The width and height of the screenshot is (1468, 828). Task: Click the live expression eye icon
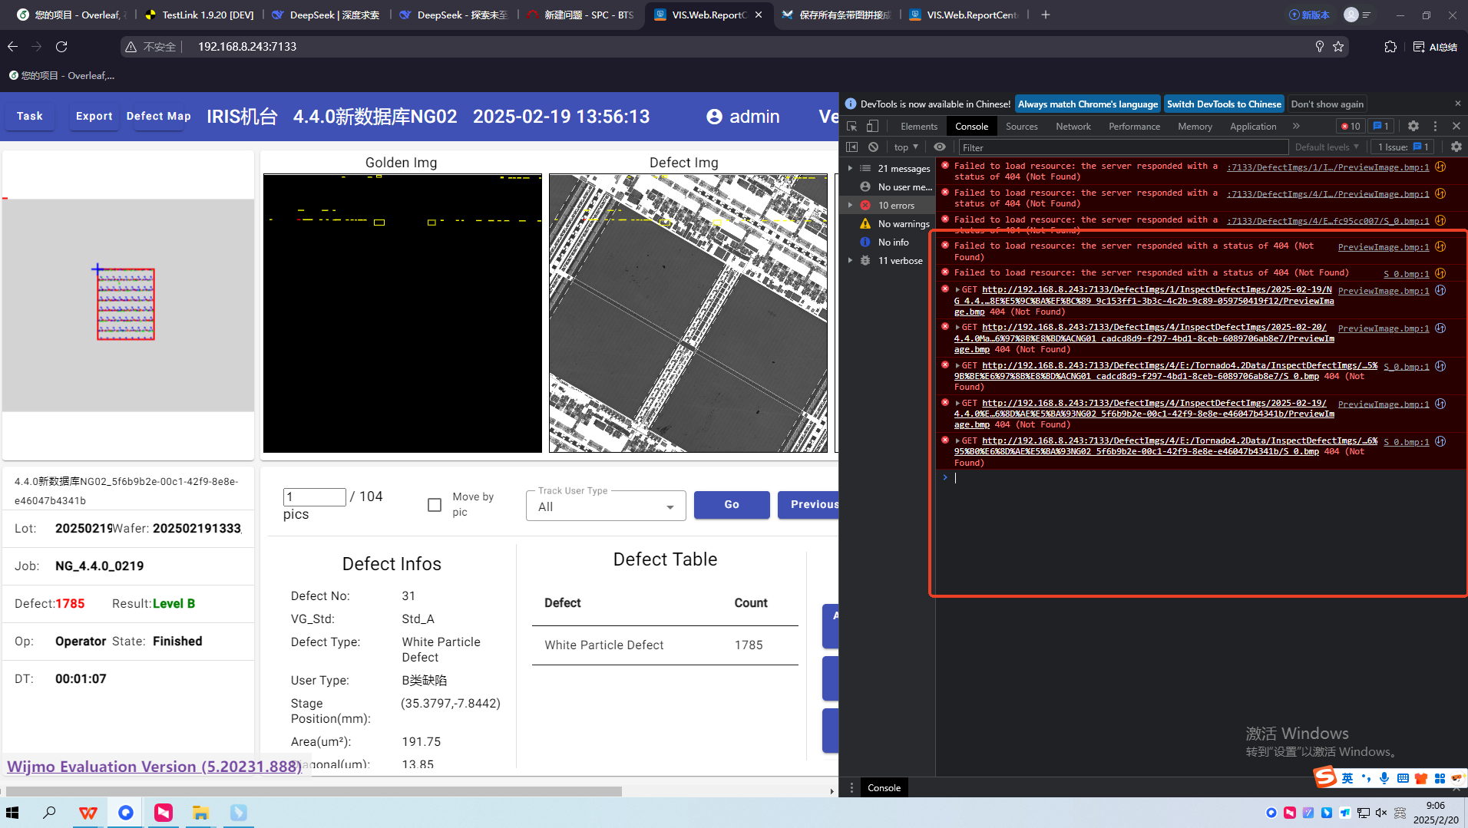coord(940,147)
